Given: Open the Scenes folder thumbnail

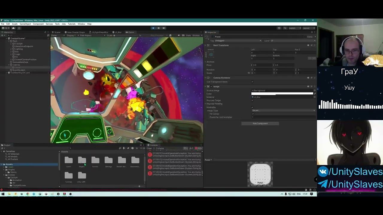Looking at the screenshot, I should click(x=95, y=161).
